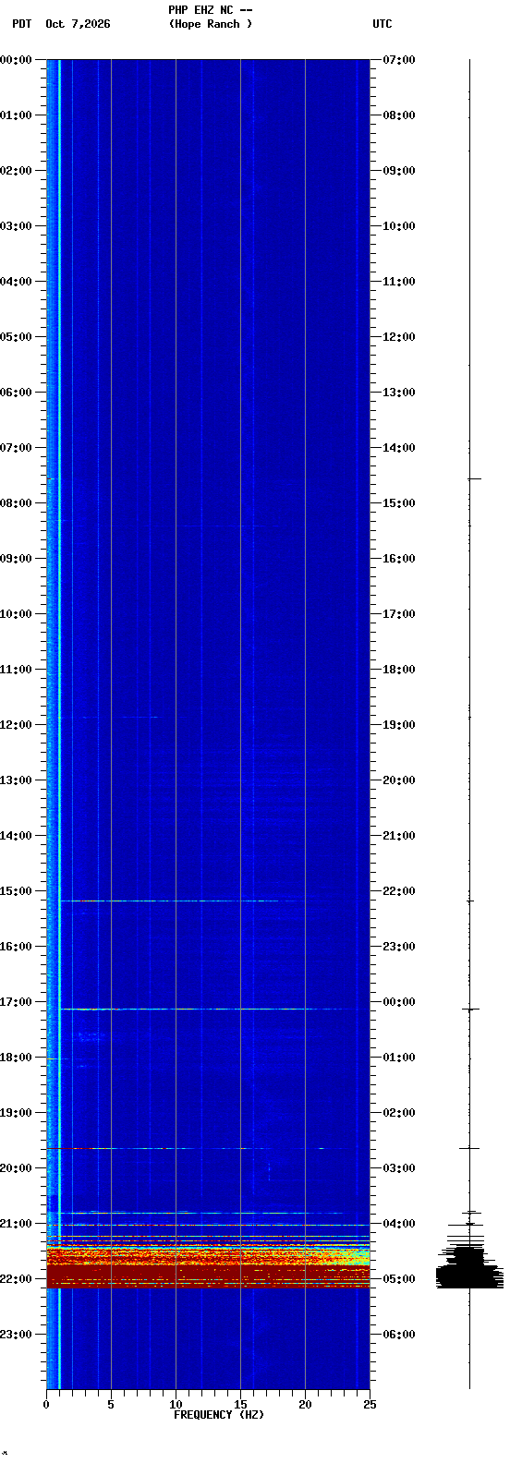Click the 00:00 PDT time label
Image resolution: width=510 pixels, height=1463 pixels.
tap(16, 60)
